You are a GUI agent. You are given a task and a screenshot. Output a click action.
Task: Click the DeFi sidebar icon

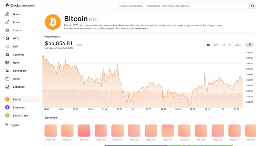coord(7,47)
